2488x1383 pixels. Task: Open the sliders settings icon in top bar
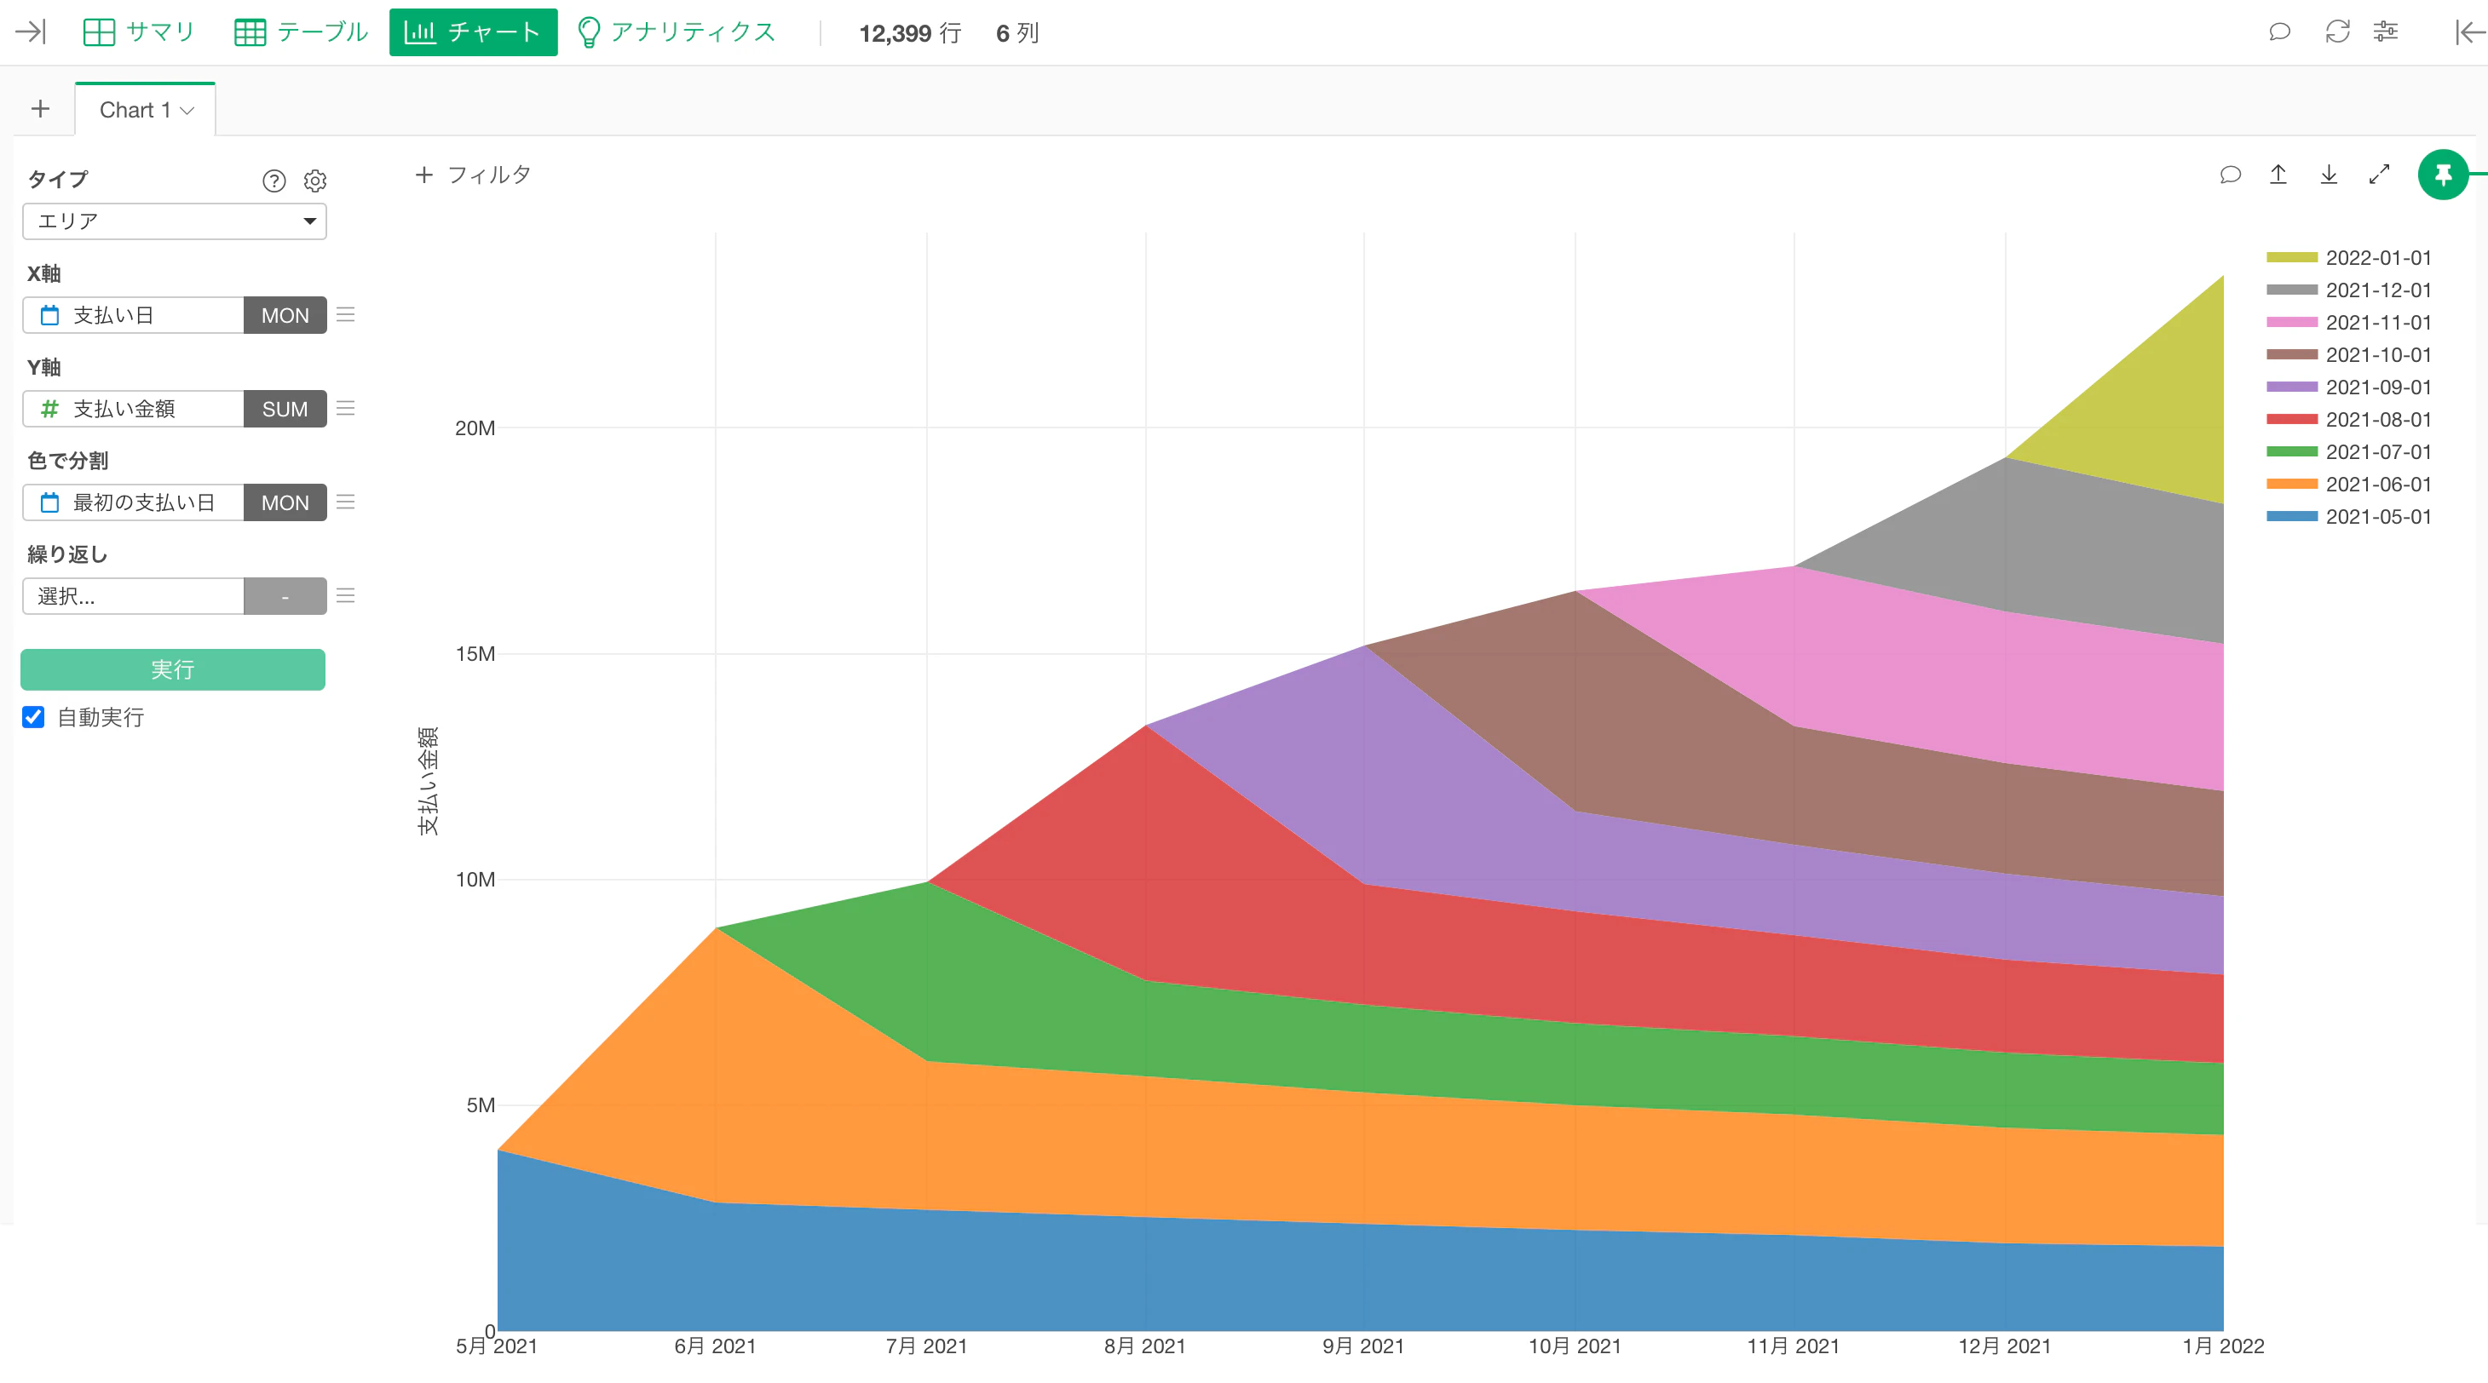click(x=2386, y=32)
